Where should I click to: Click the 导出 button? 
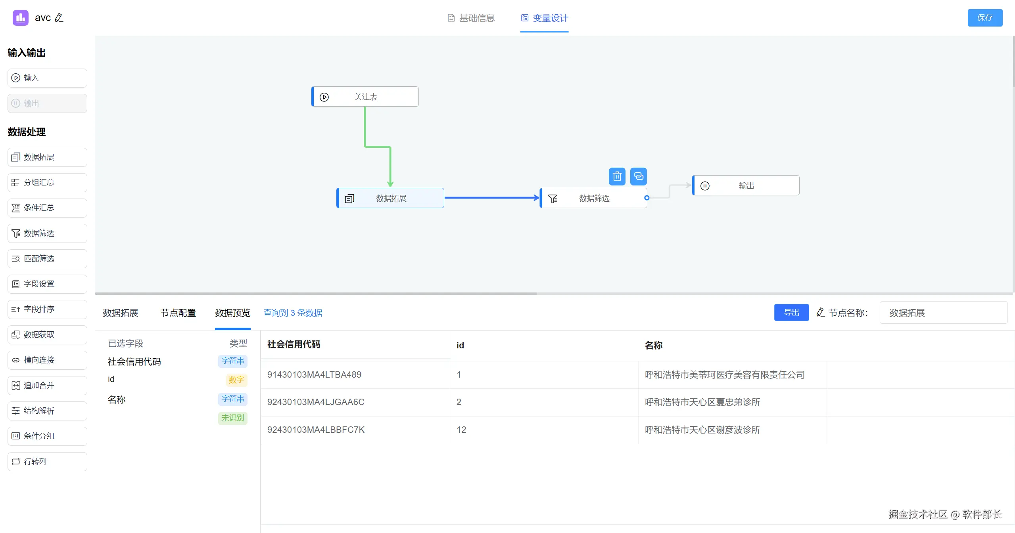[791, 313]
